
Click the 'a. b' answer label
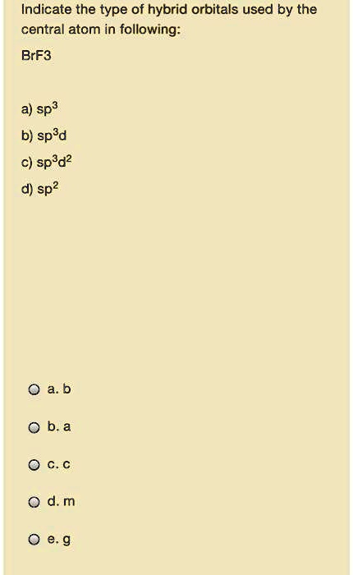(58, 389)
